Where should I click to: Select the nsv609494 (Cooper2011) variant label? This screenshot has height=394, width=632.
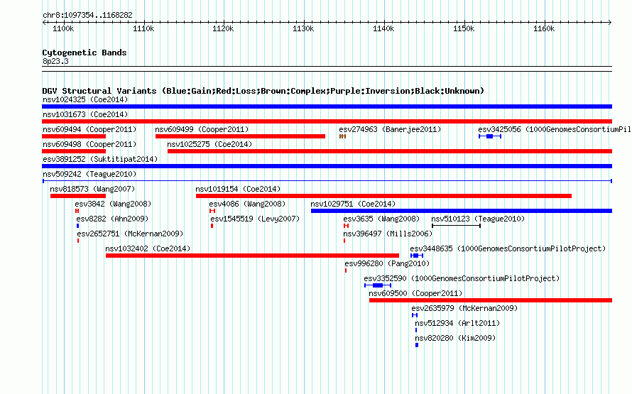pos(89,129)
